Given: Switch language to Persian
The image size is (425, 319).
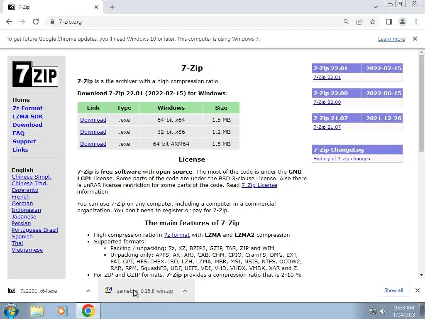Looking at the screenshot, I should click(x=21, y=223).
